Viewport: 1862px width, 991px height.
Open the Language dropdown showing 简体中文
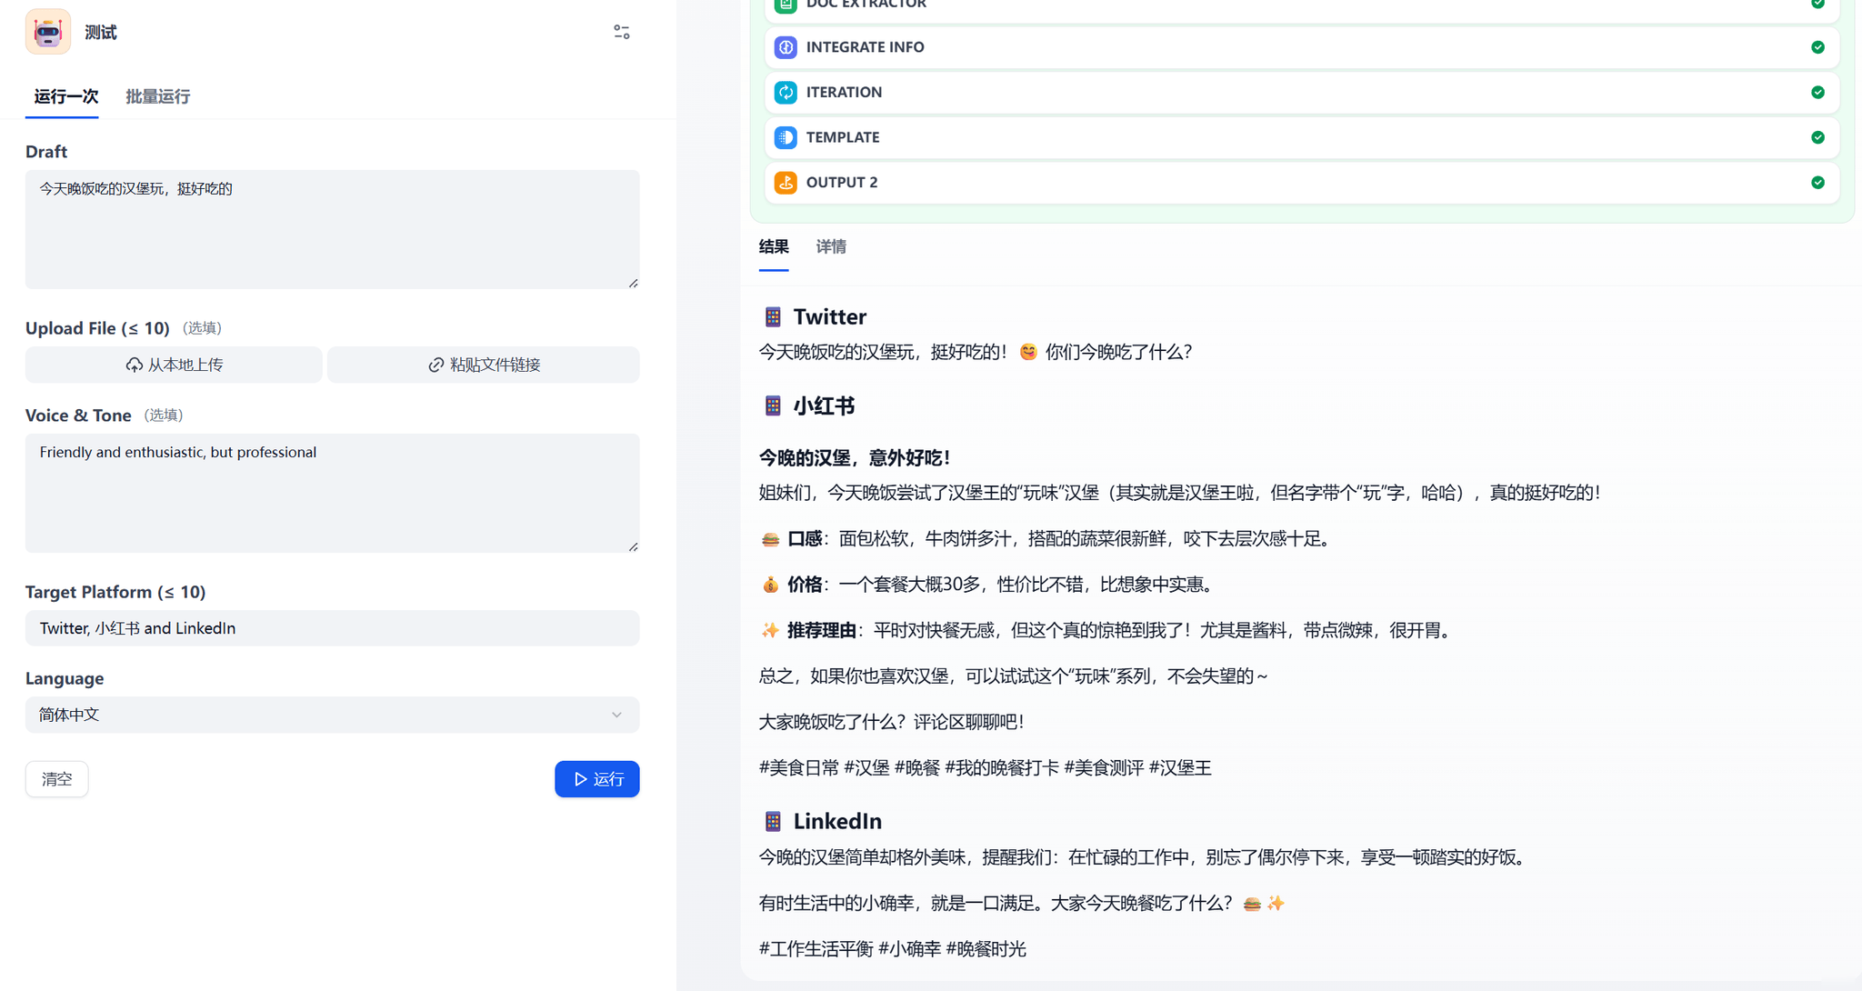pyautogui.click(x=333, y=715)
